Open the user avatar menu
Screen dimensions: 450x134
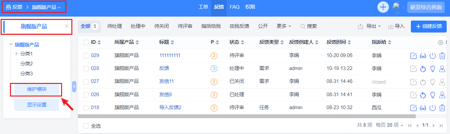click(x=398, y=7)
